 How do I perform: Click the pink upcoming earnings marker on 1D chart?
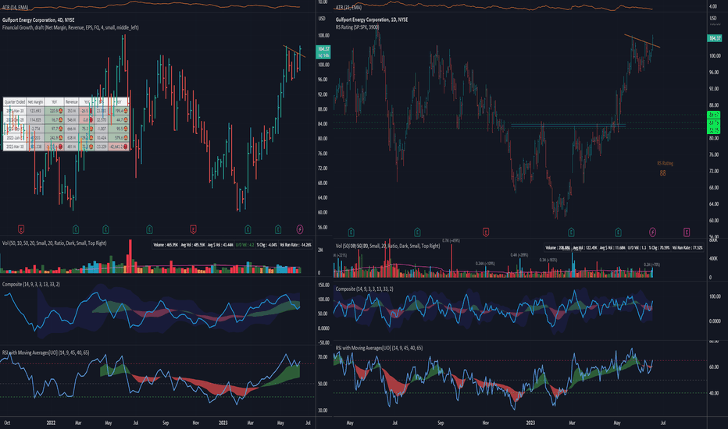[x=687, y=232]
